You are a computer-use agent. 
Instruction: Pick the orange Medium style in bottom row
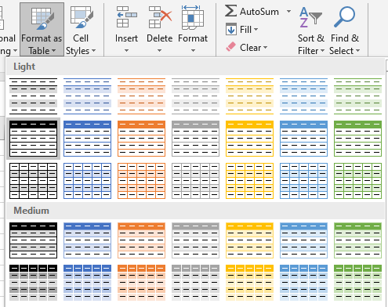(141, 283)
